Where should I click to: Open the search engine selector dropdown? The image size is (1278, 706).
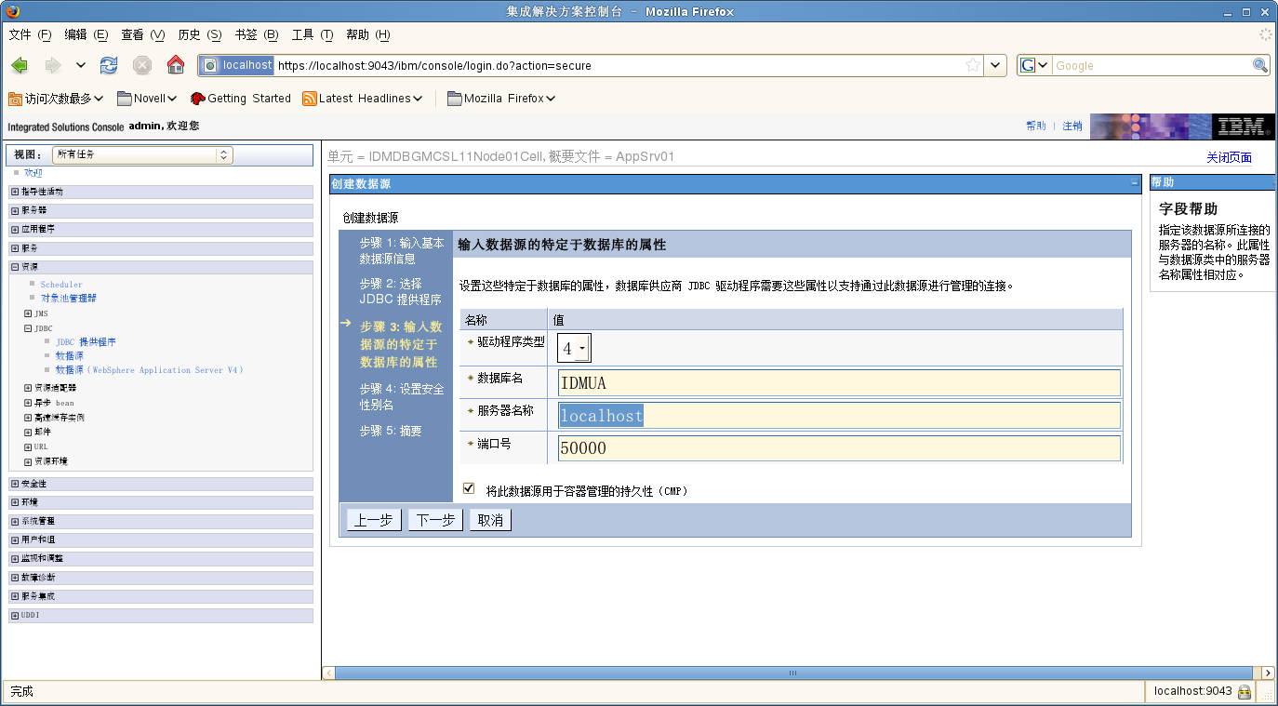coord(1035,65)
